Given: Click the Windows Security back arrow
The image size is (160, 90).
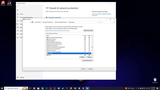Looking at the screenshot, I should pyautogui.click(x=17, y=6).
